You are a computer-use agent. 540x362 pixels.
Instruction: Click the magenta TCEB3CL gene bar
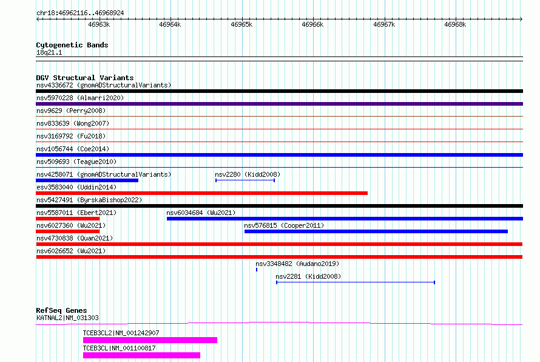coord(141,355)
